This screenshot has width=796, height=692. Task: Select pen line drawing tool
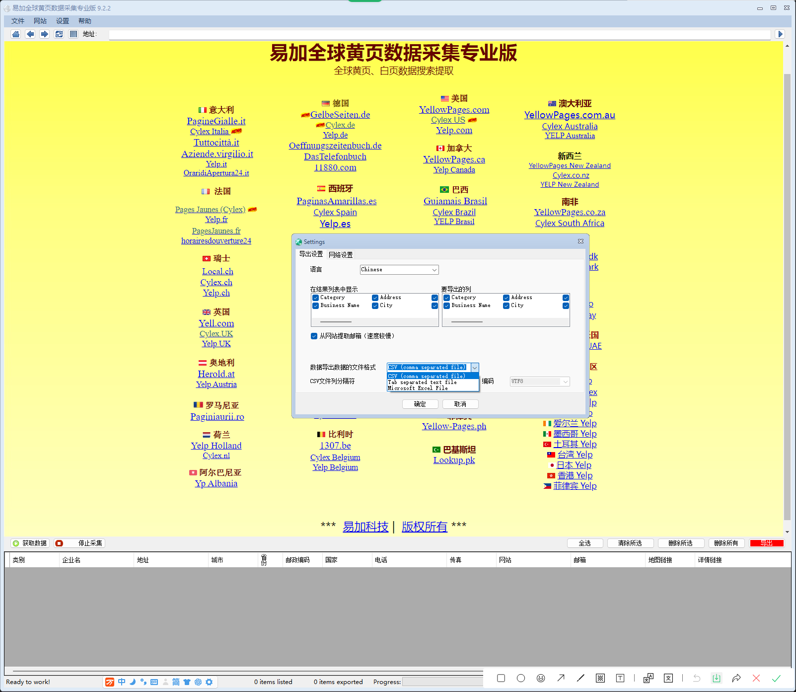coord(580,678)
